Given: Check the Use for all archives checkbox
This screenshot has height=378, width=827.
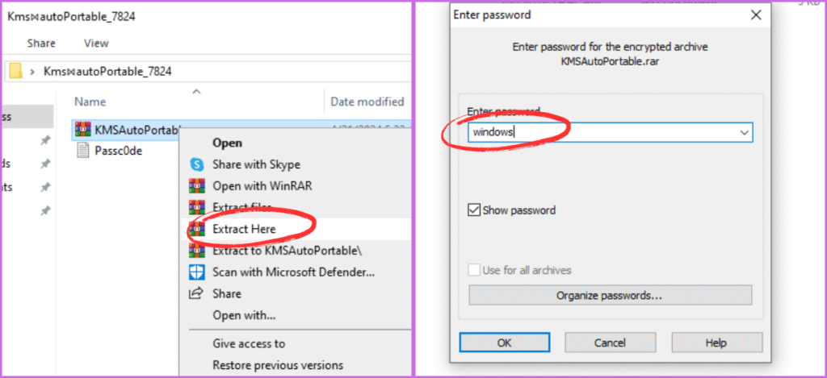Looking at the screenshot, I should [474, 270].
